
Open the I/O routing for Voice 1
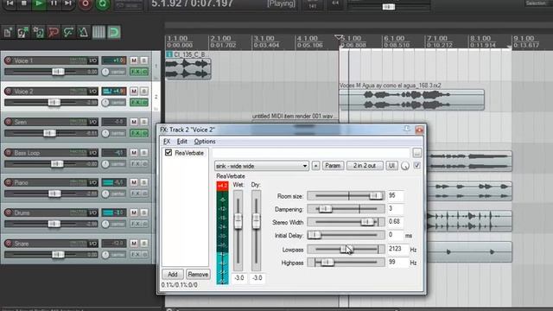point(92,60)
